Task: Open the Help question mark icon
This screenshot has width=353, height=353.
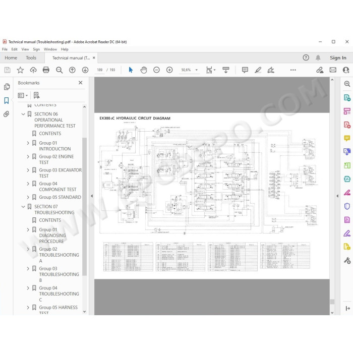Action: point(306,57)
